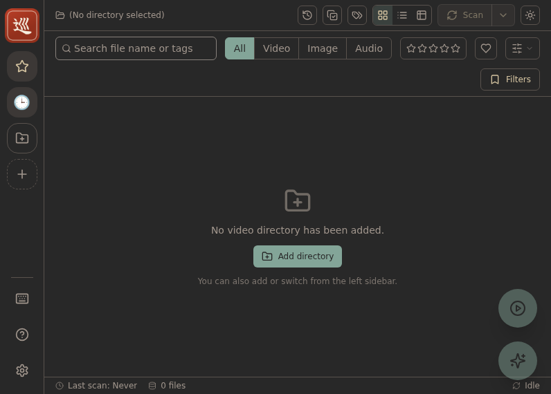Click the search file name or tags field

pyautogui.click(x=136, y=48)
